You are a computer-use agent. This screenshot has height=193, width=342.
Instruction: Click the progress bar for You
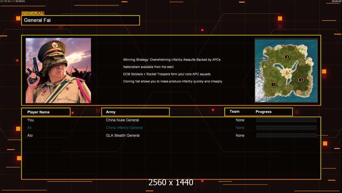click(x=286, y=120)
